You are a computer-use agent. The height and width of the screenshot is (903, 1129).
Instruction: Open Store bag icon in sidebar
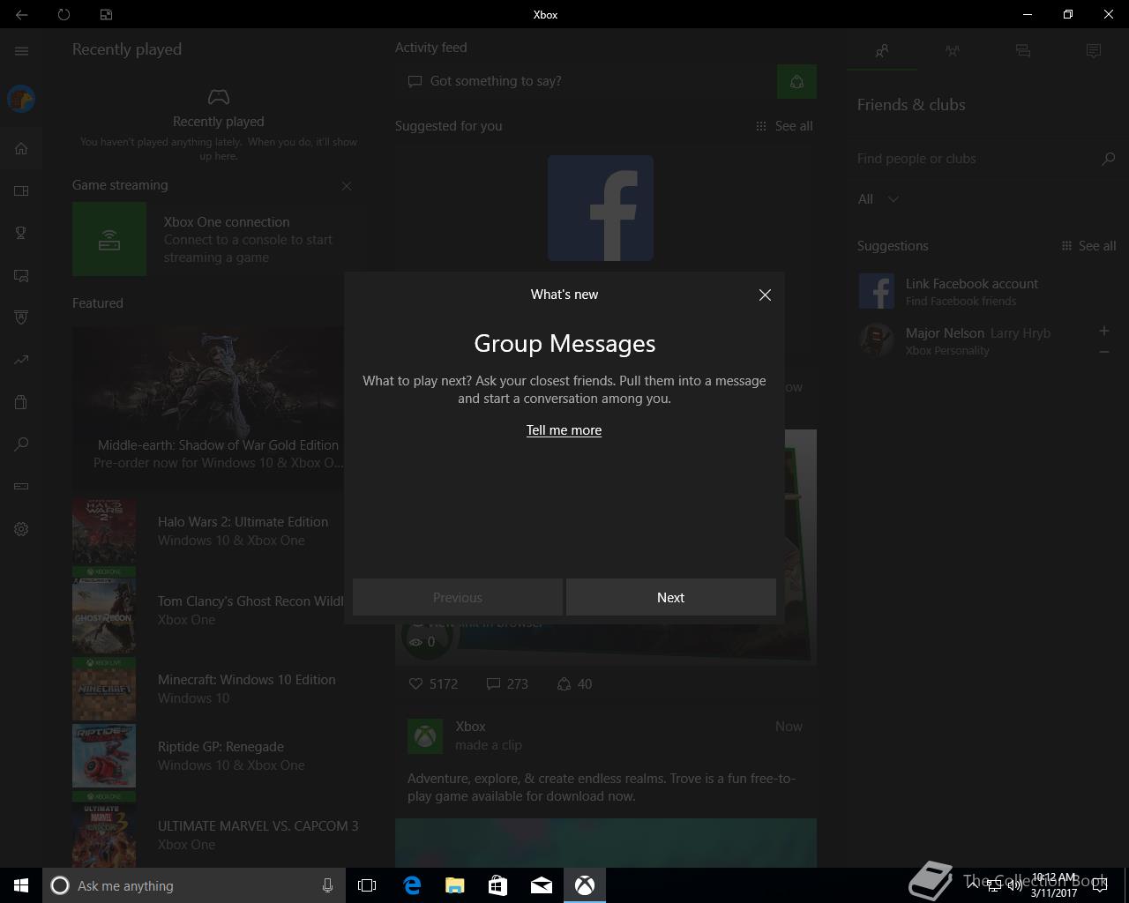(21, 402)
